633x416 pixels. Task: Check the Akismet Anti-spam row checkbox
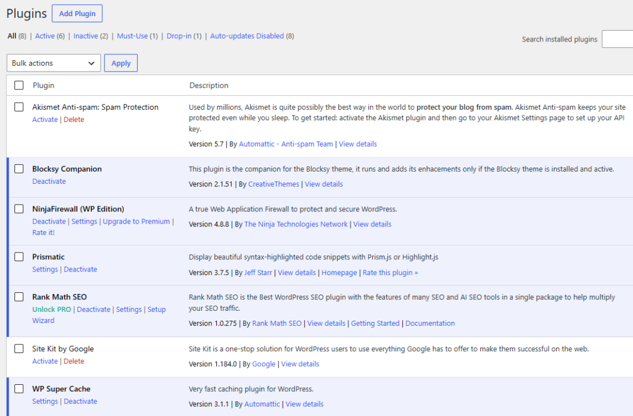coord(19,107)
